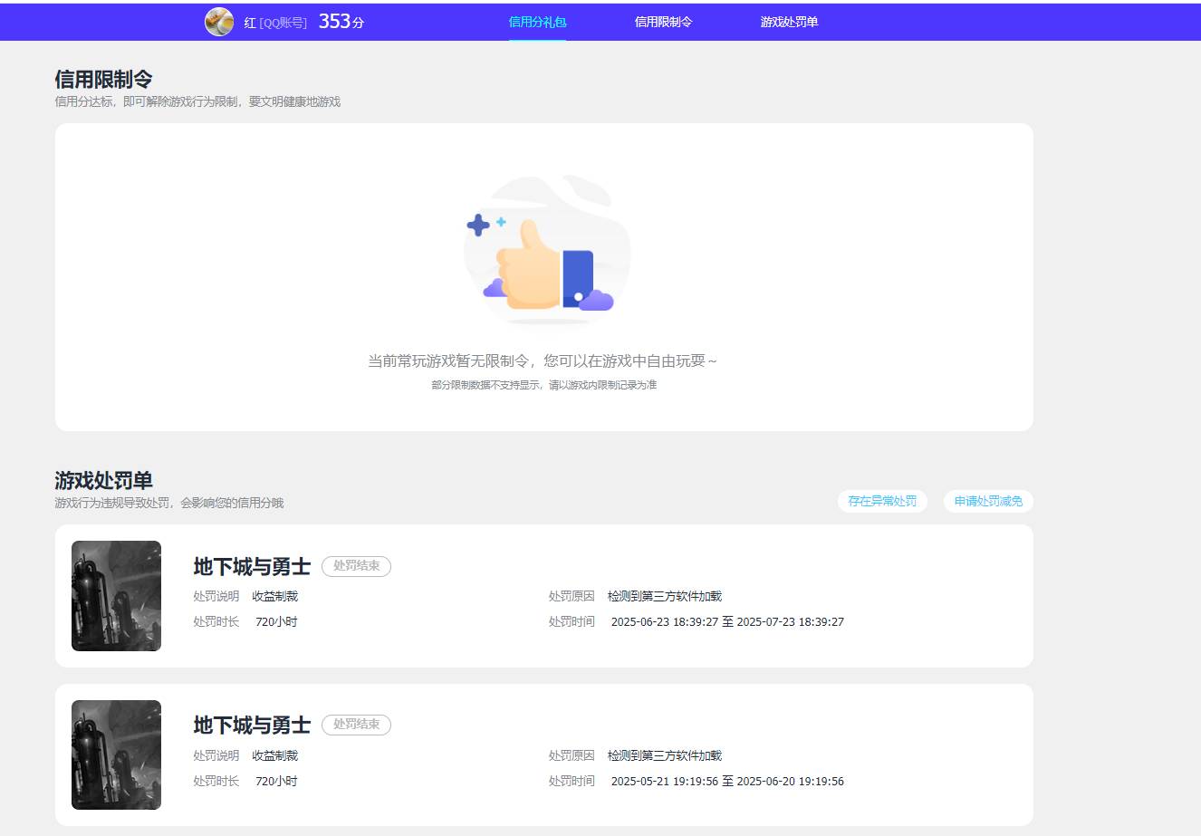Image resolution: width=1201 pixels, height=836 pixels.
Task: Select the second 地下城与勇士 game title
Action: pos(251,725)
